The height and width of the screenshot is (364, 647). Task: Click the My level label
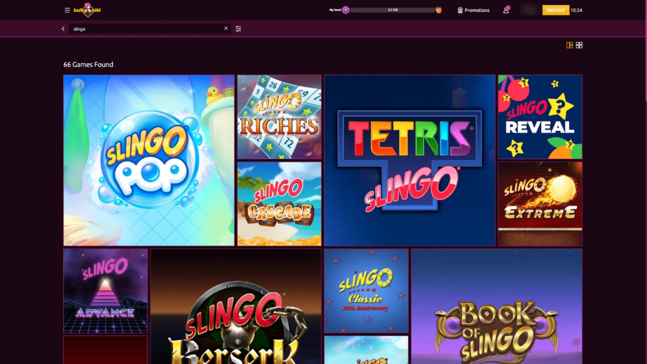coord(335,10)
